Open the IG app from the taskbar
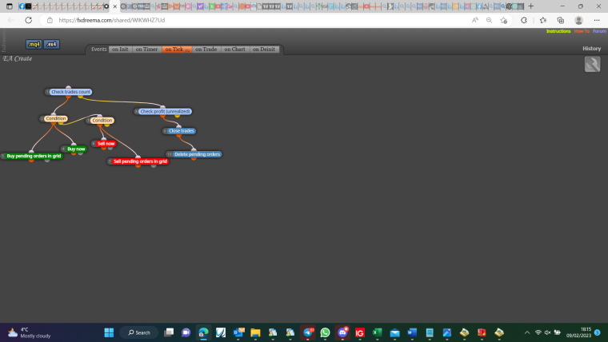 click(360, 332)
